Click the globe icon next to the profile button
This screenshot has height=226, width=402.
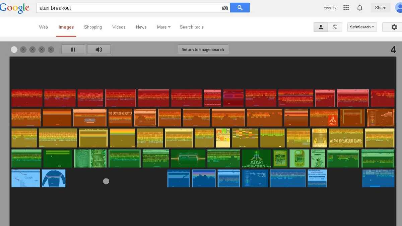coord(335,27)
